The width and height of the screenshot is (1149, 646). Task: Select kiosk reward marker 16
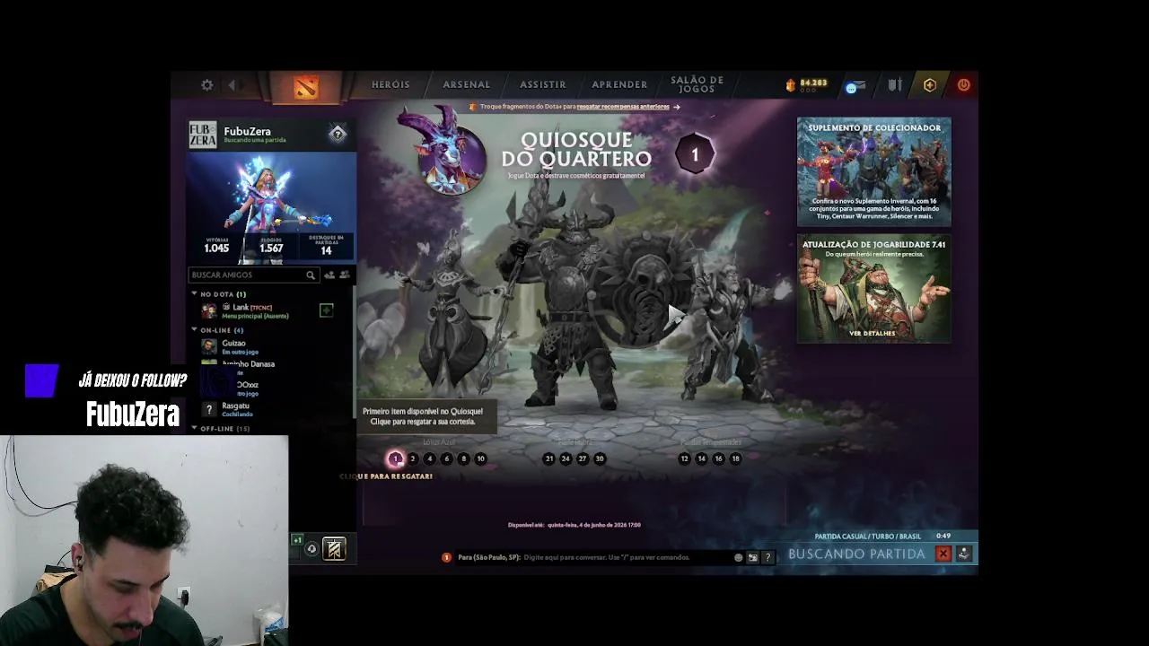pyautogui.click(x=718, y=458)
